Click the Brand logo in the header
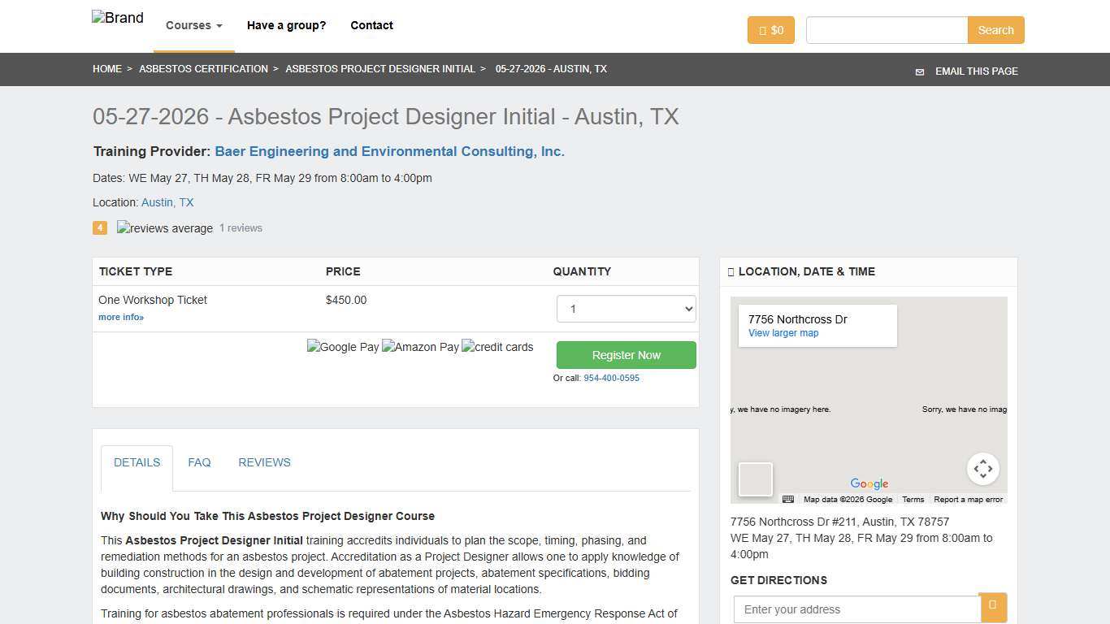Screen dimensions: 1110x624 coord(117,18)
